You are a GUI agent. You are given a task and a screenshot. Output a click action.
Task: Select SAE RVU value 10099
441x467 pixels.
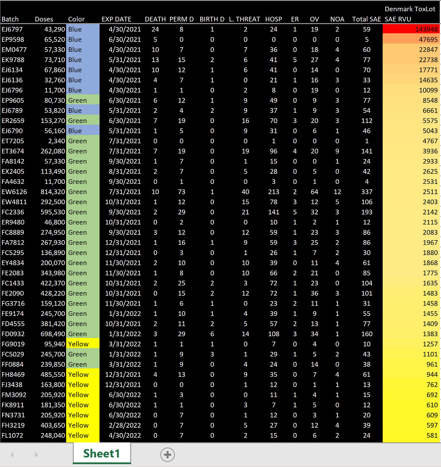pos(428,90)
